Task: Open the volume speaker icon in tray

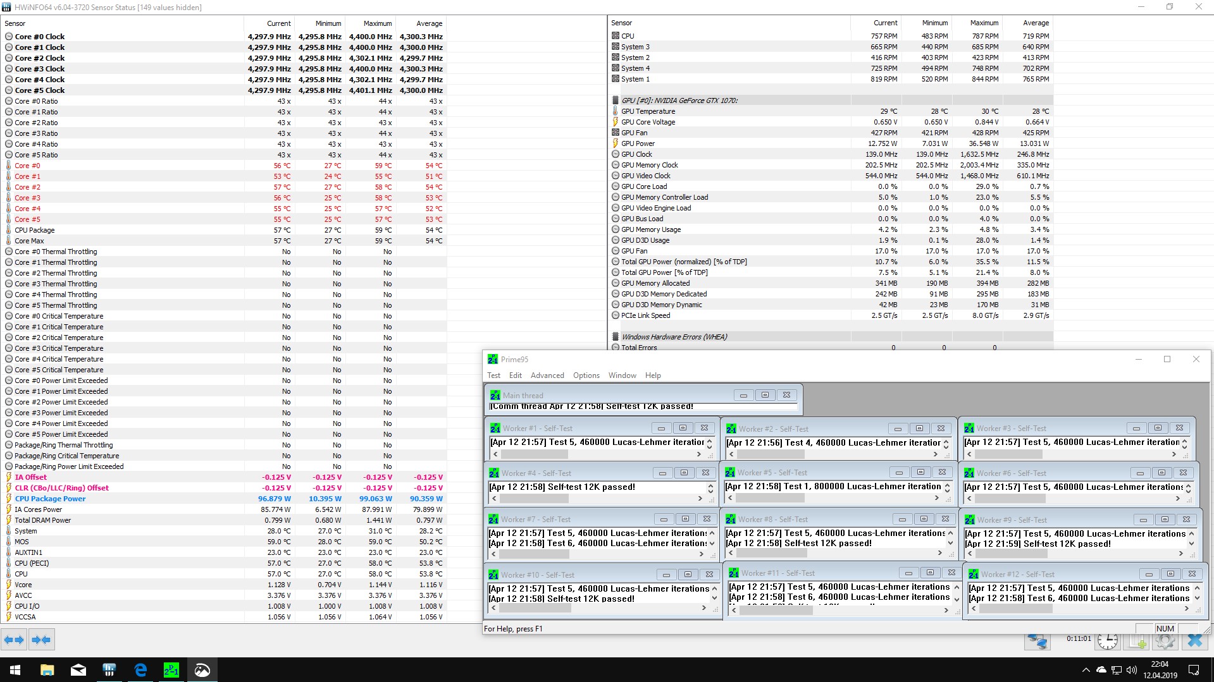Action: click(x=1132, y=670)
